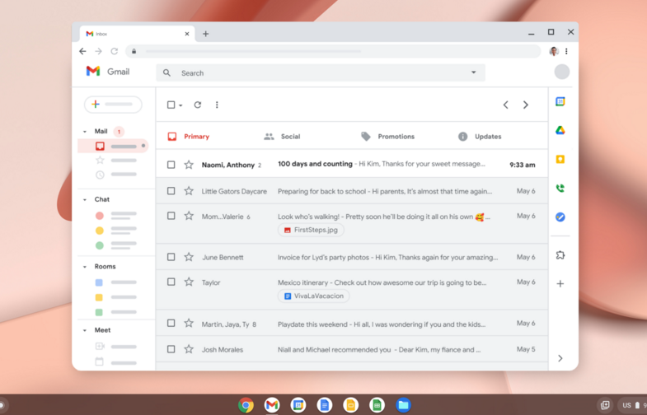Star the Mom...Valerie email
The width and height of the screenshot is (647, 415).
[x=189, y=216]
